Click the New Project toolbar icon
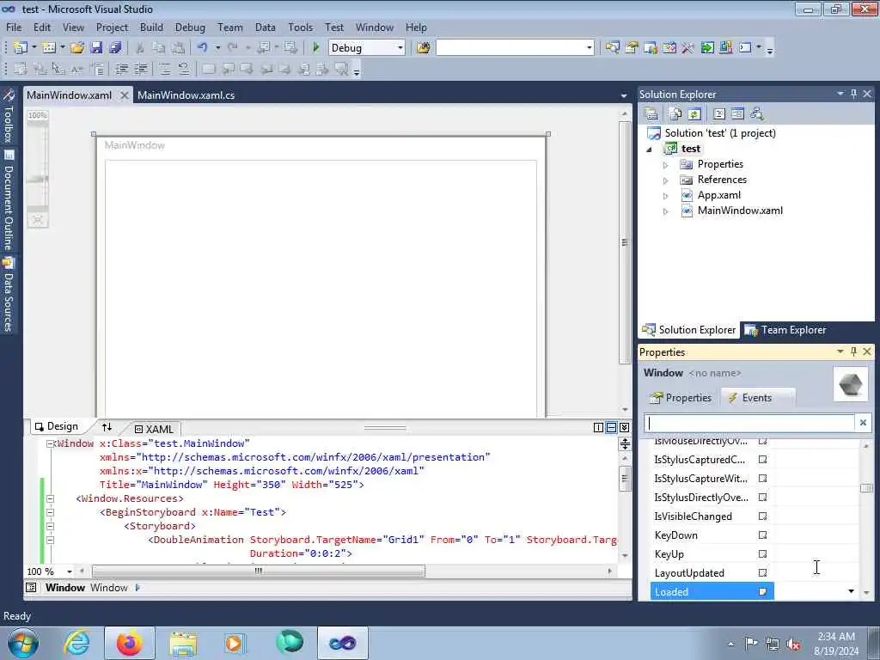Screen dimensions: 880x660 coord(21,48)
